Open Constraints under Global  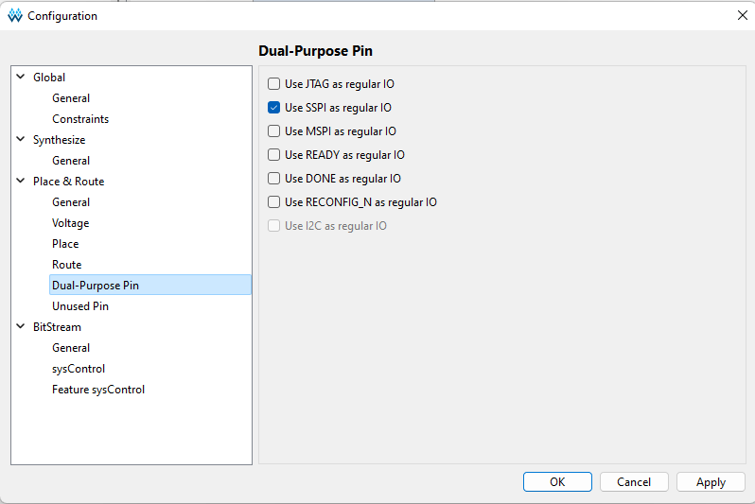pyautogui.click(x=80, y=119)
